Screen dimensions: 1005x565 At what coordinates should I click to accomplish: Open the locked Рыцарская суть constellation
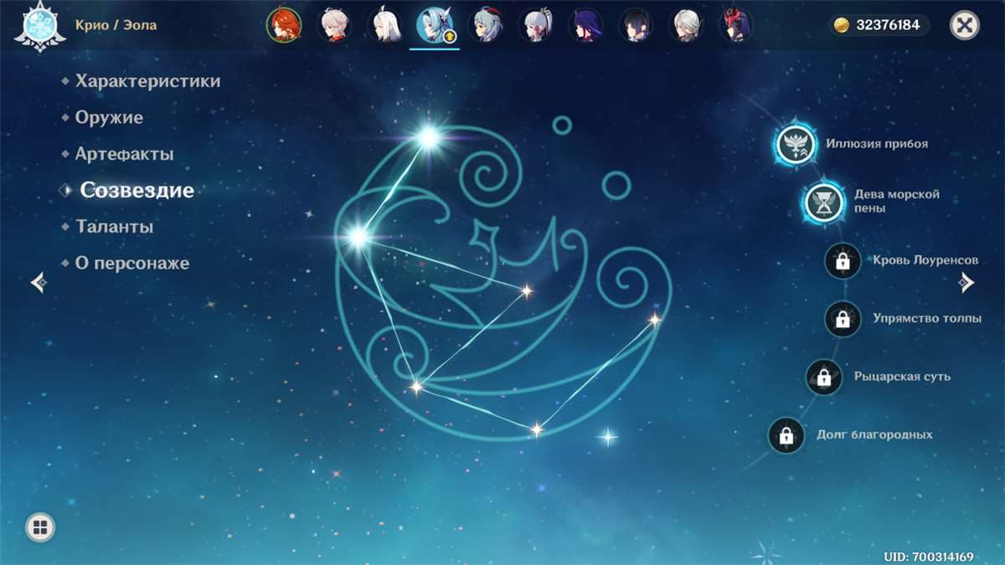[x=824, y=378]
